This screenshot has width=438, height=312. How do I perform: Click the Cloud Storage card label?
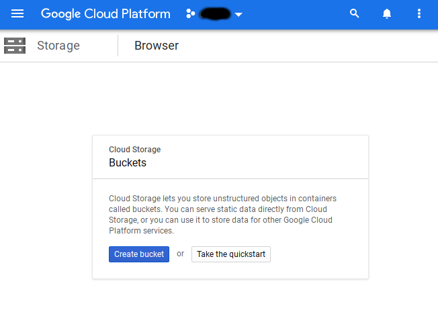click(x=134, y=150)
